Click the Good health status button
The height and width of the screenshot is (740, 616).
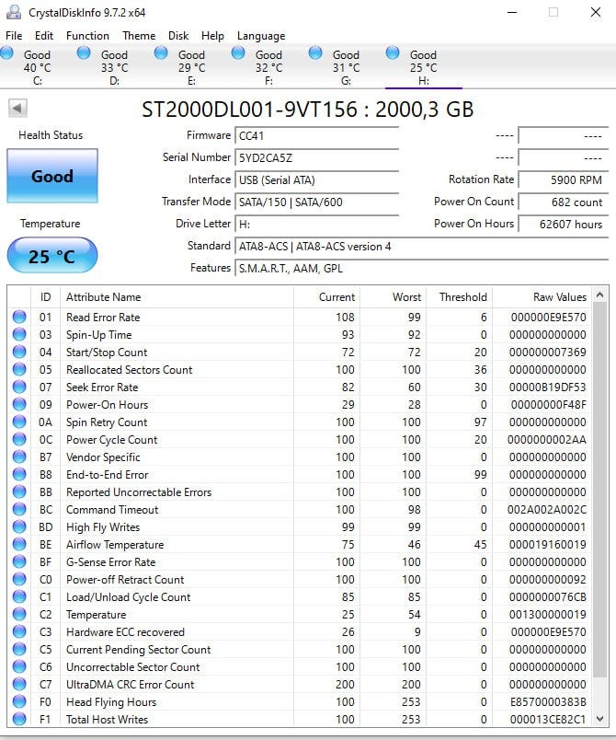point(52,176)
